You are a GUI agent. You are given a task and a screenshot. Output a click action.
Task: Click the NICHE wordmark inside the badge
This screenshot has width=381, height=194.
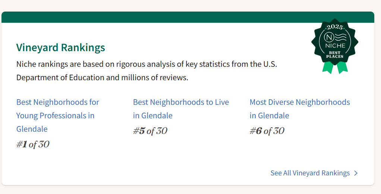335,46
